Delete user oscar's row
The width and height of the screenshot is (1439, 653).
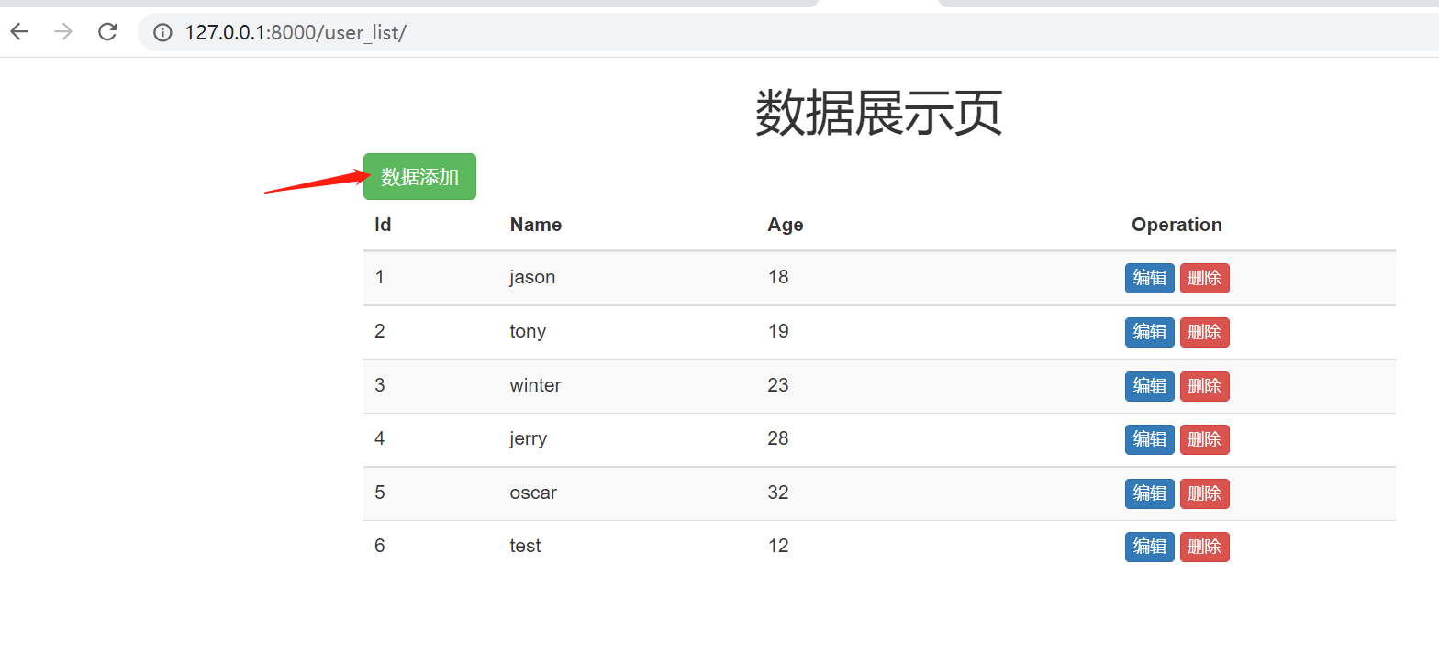pos(1204,493)
